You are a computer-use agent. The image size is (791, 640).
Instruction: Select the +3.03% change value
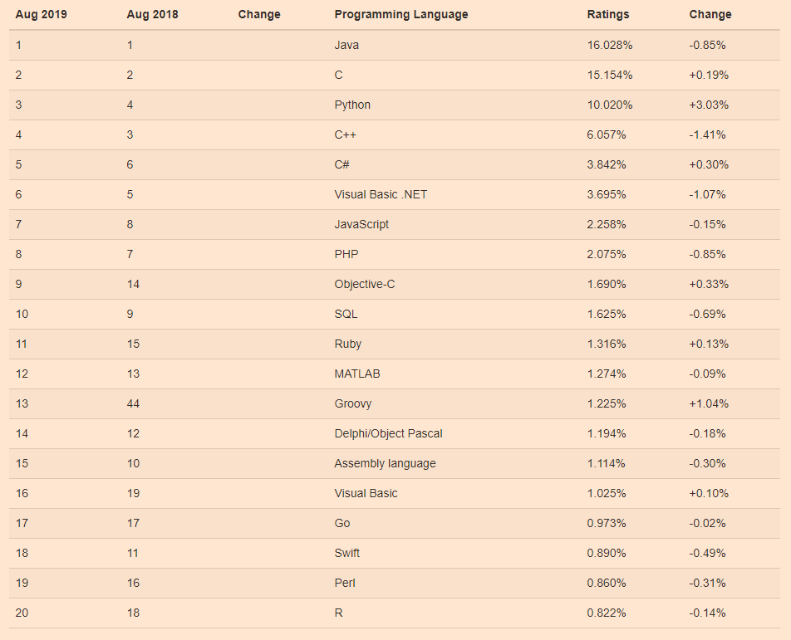click(x=709, y=105)
